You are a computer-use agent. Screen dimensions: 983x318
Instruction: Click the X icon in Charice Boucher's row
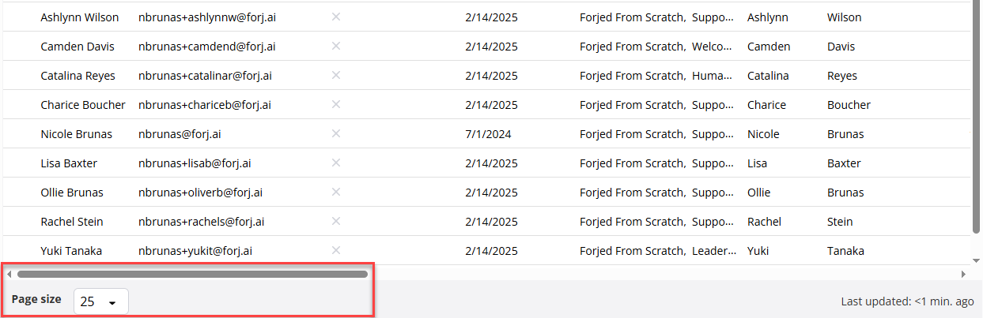(x=336, y=104)
